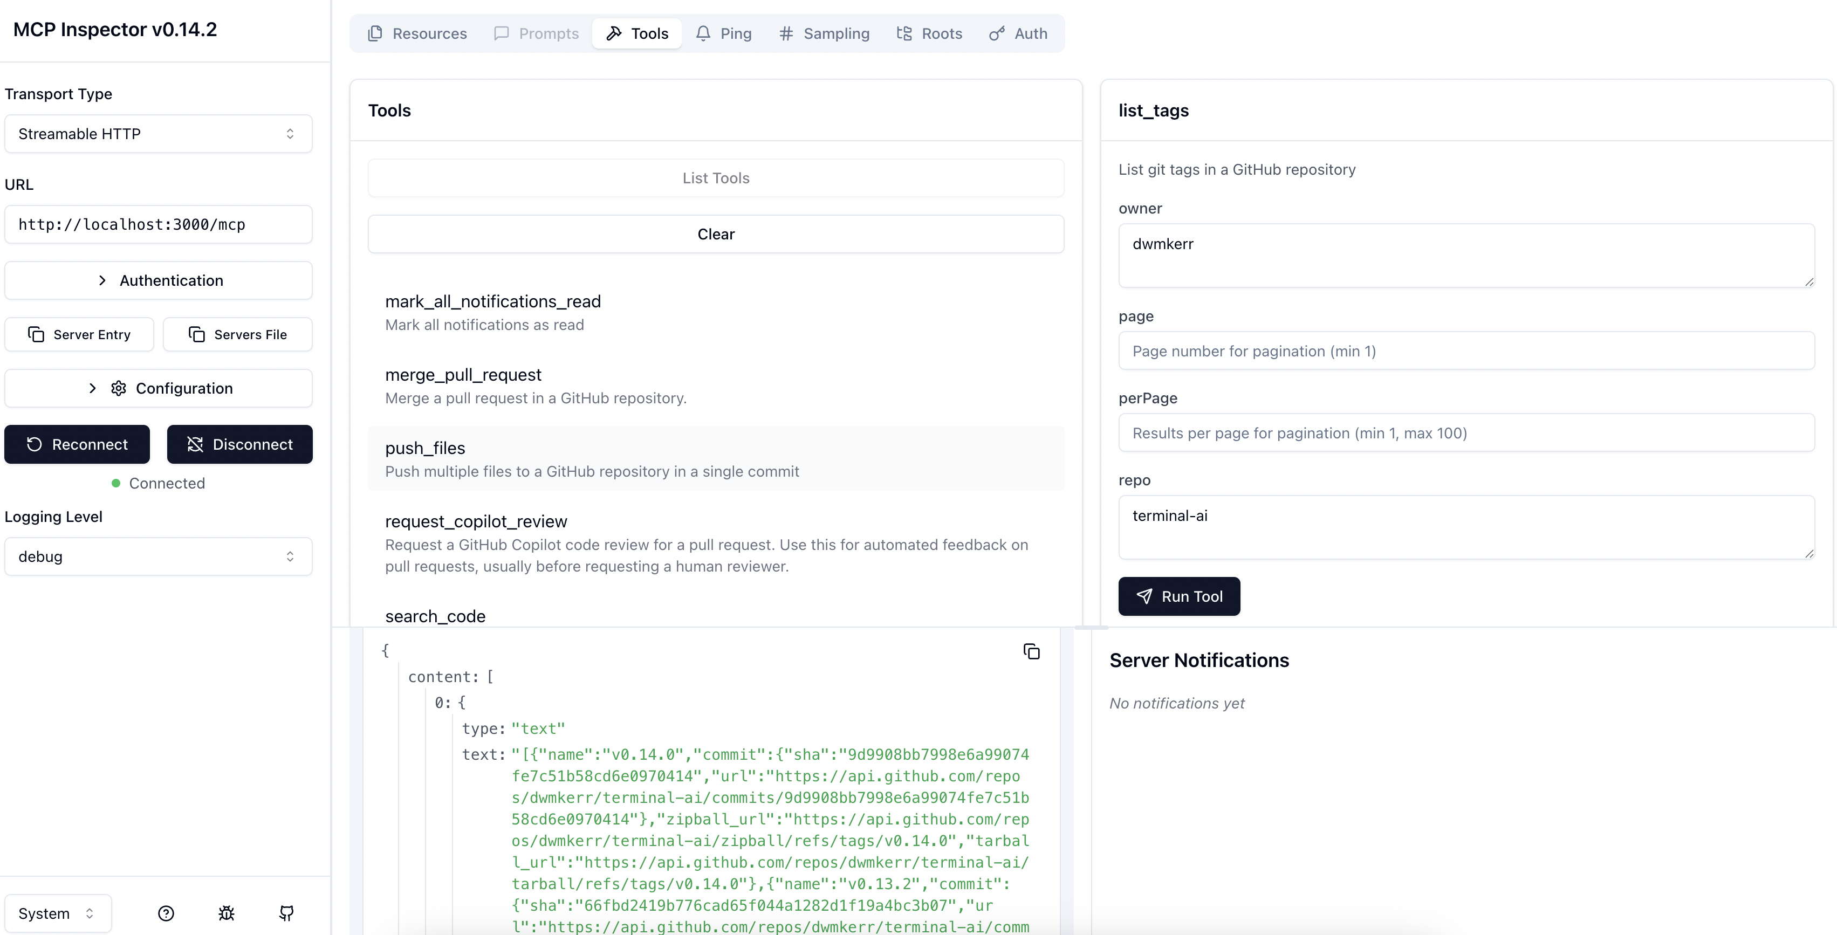The image size is (1837, 935).
Task: Expand the Authentication section
Action: tap(159, 280)
